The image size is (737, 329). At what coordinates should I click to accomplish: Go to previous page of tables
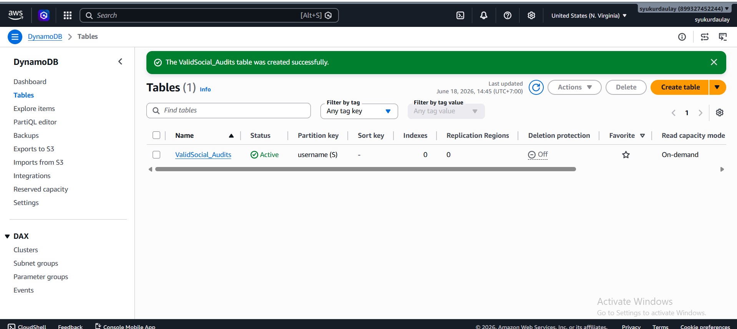674,113
